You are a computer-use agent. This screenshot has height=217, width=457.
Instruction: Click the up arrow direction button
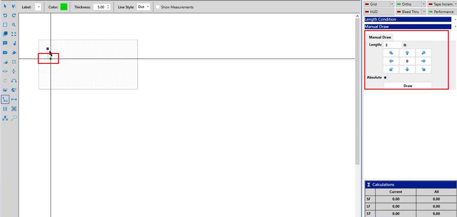coord(407,53)
